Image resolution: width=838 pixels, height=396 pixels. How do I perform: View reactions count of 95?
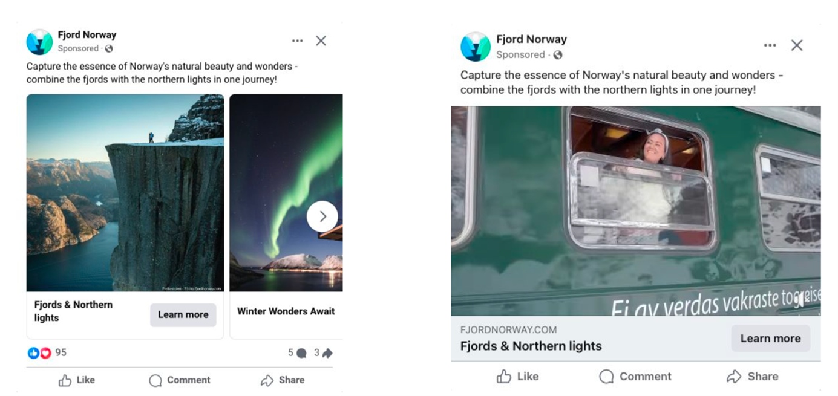(47, 352)
